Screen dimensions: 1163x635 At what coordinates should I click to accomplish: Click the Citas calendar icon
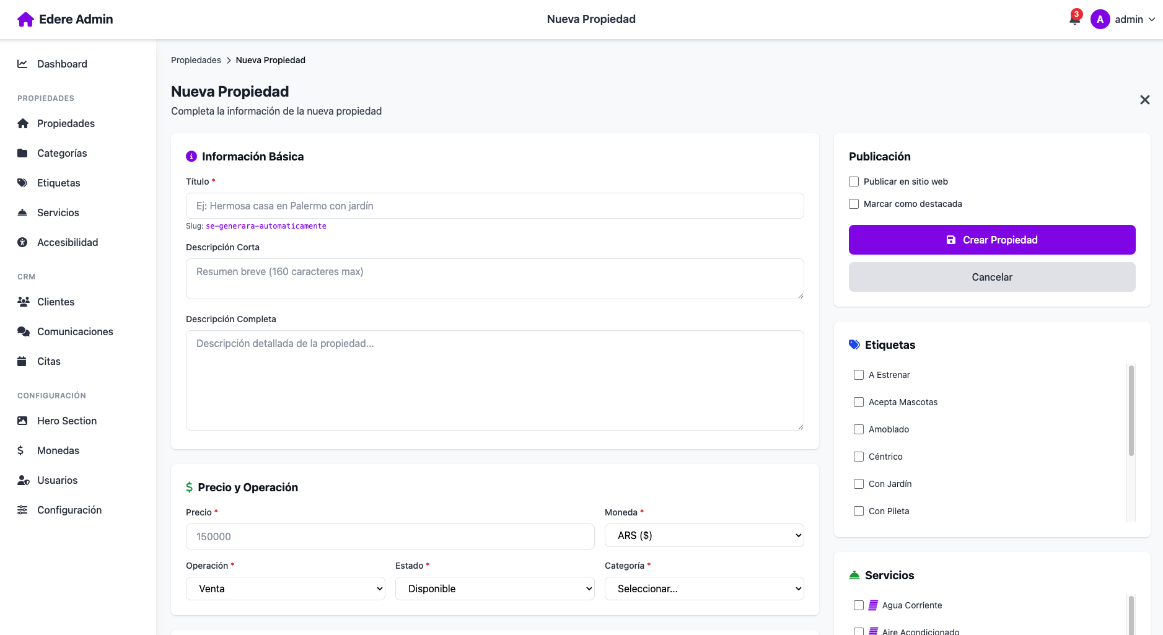pyautogui.click(x=22, y=361)
